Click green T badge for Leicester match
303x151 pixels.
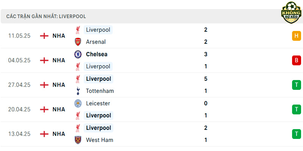pos(297,109)
